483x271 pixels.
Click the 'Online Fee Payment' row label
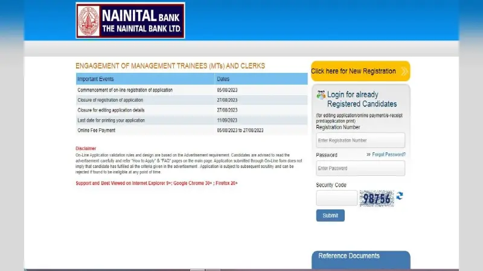97,130
